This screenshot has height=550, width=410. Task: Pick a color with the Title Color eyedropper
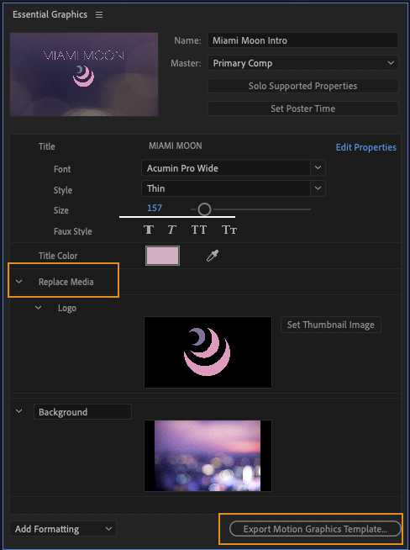point(213,256)
